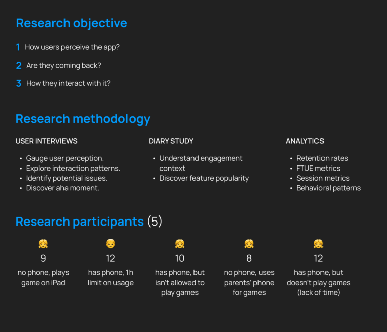Click the boy emoji above 'has phone, 1h limit'
This screenshot has height=332, width=387.
110,244
